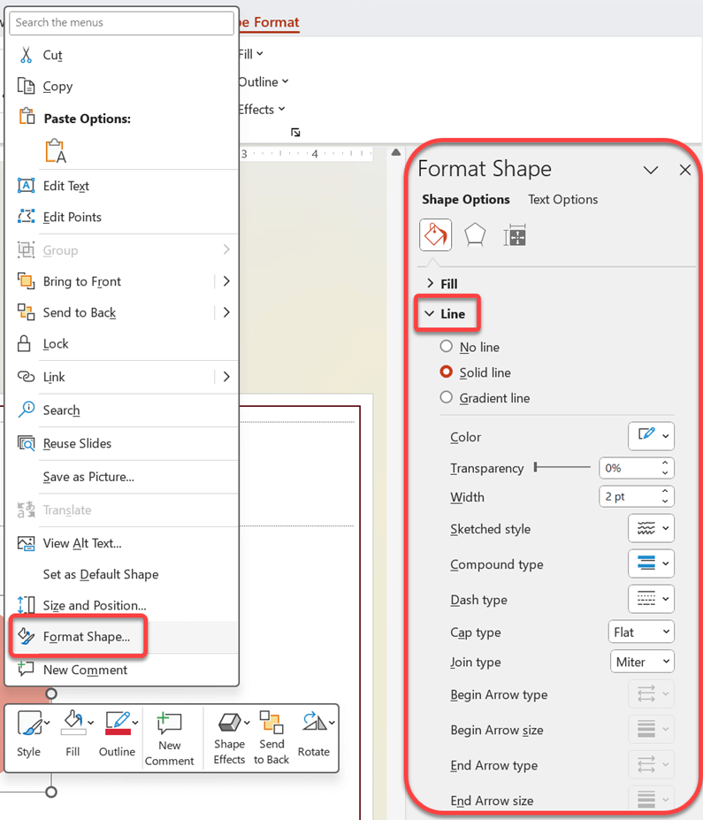
Task: Click the Width 2 pt input box
Action: (x=630, y=496)
